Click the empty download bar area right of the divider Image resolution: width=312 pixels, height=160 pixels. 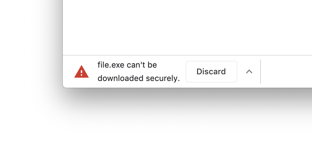287,72
